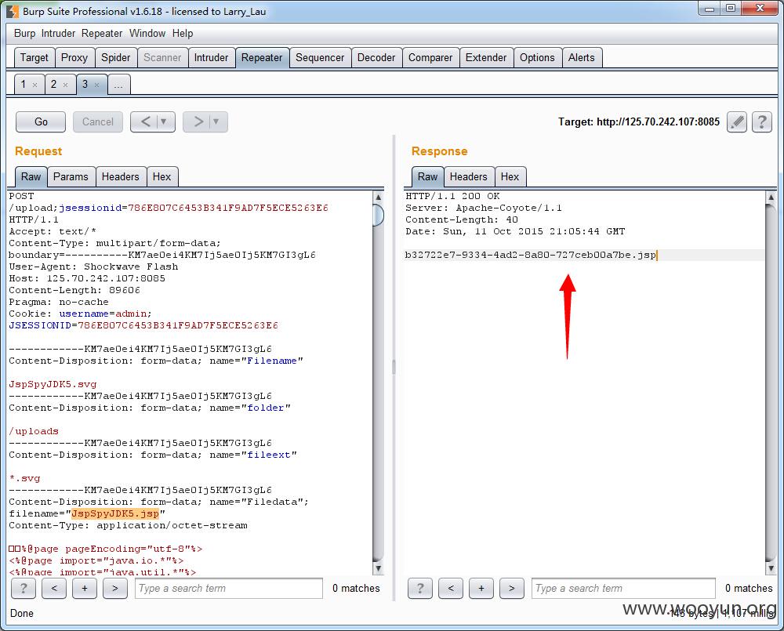Open the response search help icon
The height and width of the screenshot is (631, 784).
coord(420,588)
